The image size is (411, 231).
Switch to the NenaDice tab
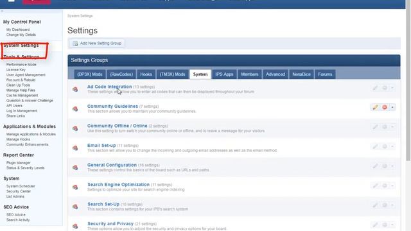(x=301, y=74)
